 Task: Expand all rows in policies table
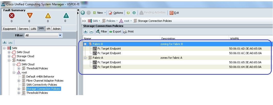click(x=86, y=32)
